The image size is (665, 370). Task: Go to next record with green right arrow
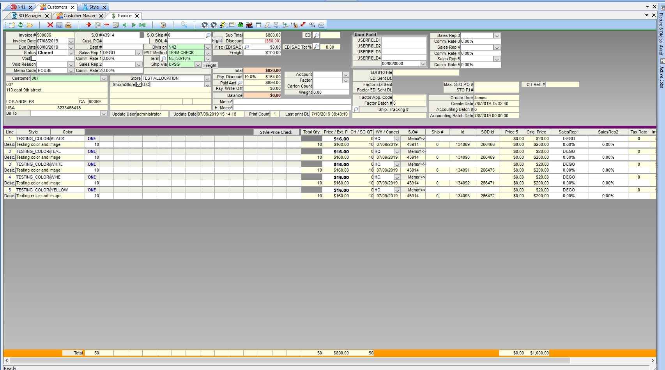tap(134, 25)
